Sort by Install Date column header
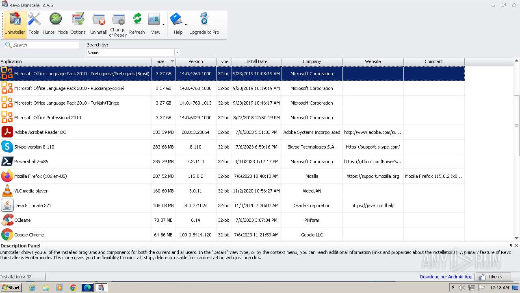The width and height of the screenshot is (520, 293). click(256, 61)
